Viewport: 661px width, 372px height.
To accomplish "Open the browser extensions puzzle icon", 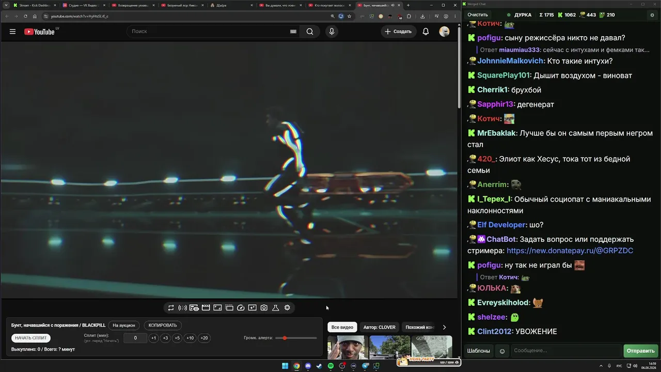I will pyautogui.click(x=409, y=16).
